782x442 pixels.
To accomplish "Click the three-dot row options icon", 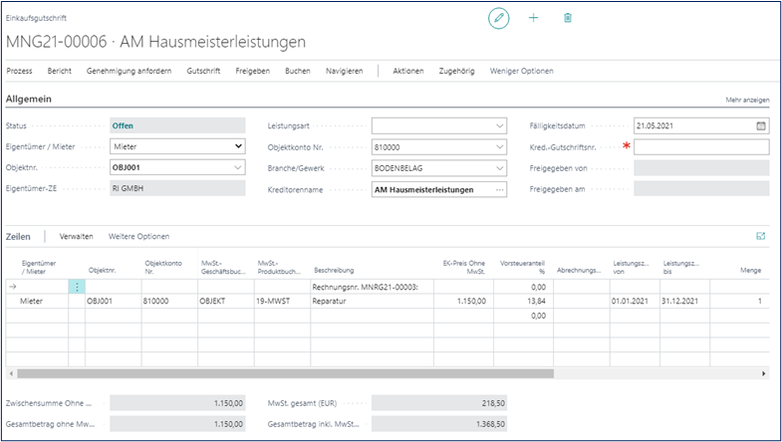I will pyautogui.click(x=77, y=286).
